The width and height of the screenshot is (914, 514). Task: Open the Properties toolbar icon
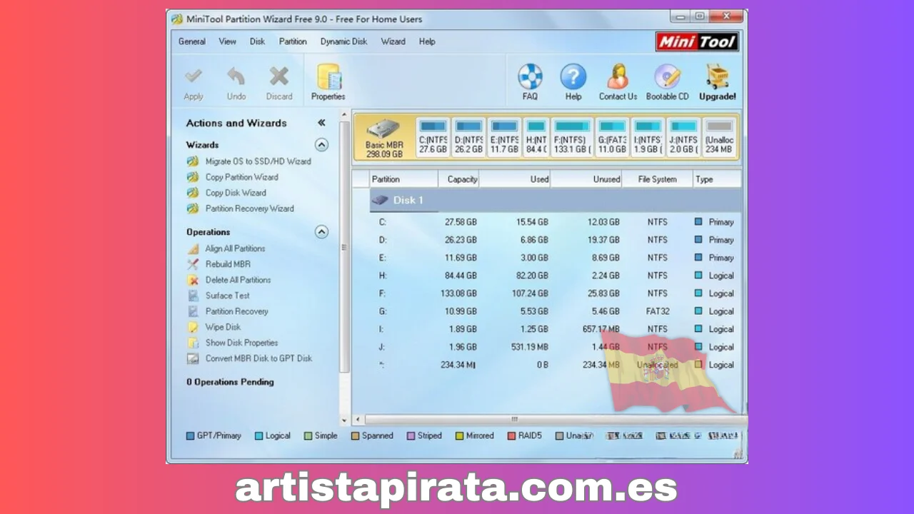328,77
